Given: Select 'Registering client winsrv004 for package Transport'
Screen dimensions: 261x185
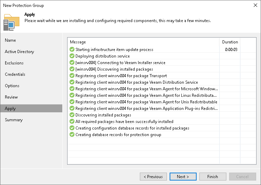Looking at the screenshot, I should [x=121, y=76].
